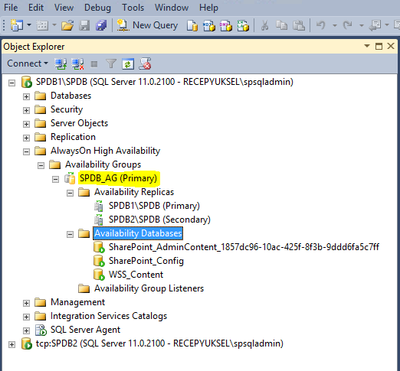
Task: Refresh the Object Explorer tree
Action: click(x=128, y=63)
